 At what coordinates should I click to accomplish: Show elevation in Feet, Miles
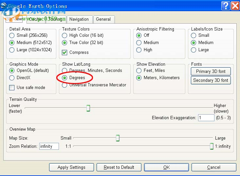coord(151,71)
